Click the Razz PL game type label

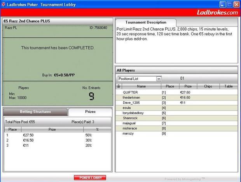click(11, 28)
